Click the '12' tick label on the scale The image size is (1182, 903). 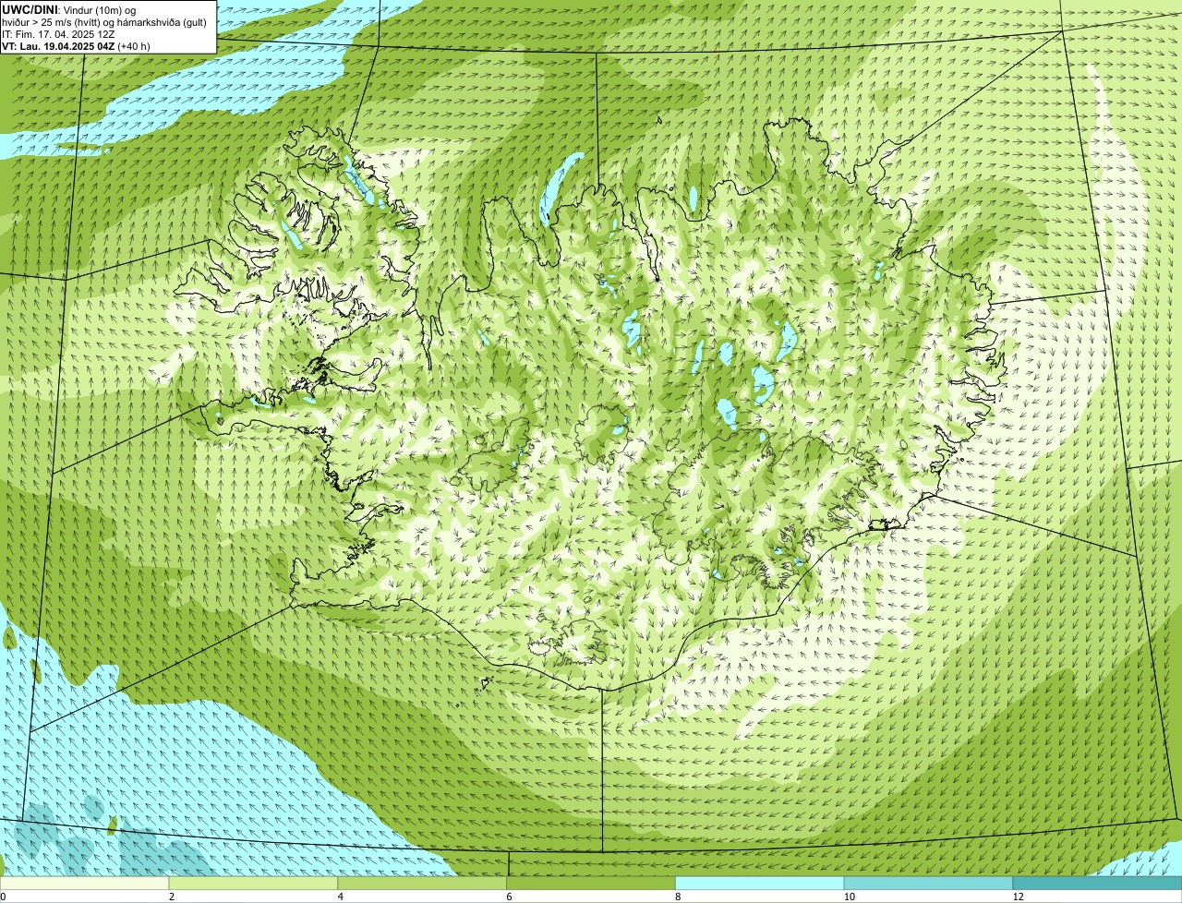1018,897
